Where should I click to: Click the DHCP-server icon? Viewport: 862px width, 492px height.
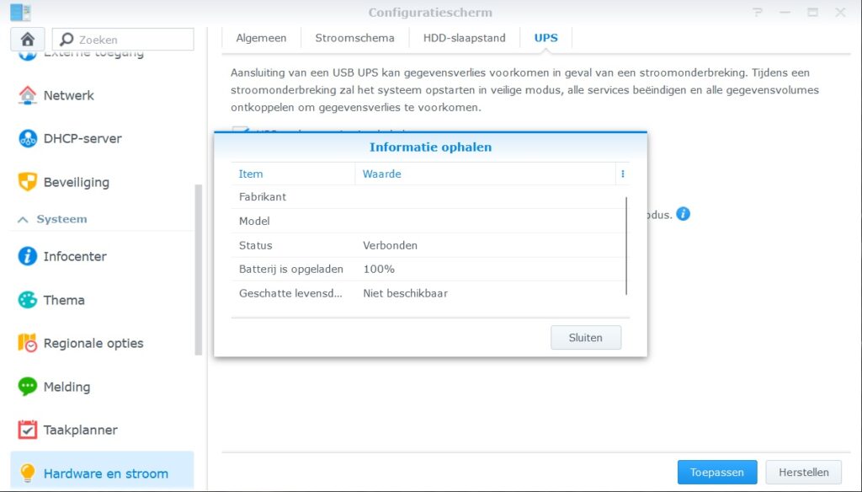[28, 139]
